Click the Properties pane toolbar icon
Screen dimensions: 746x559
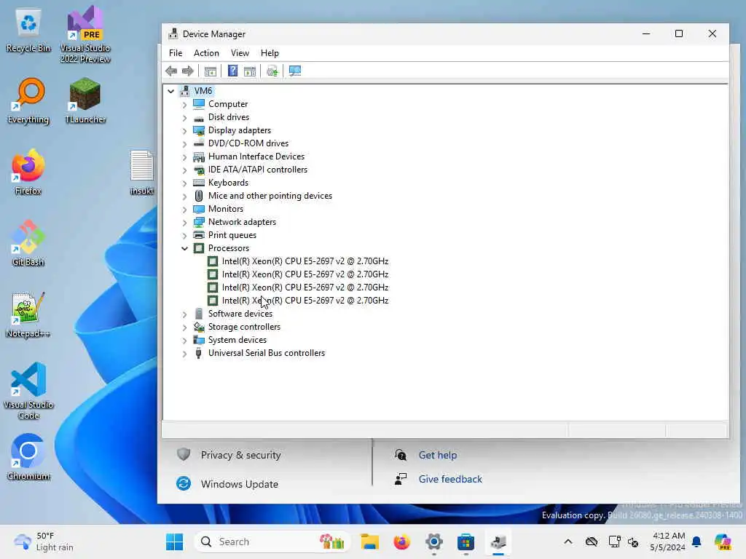pyautogui.click(x=250, y=71)
